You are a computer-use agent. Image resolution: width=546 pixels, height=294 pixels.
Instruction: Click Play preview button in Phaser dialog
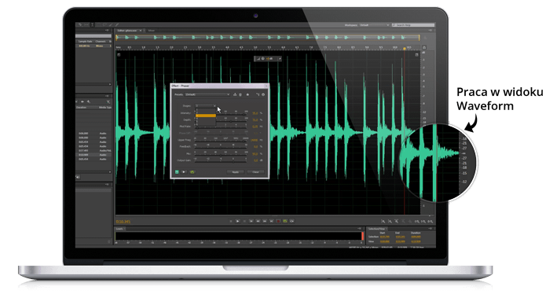(184, 172)
